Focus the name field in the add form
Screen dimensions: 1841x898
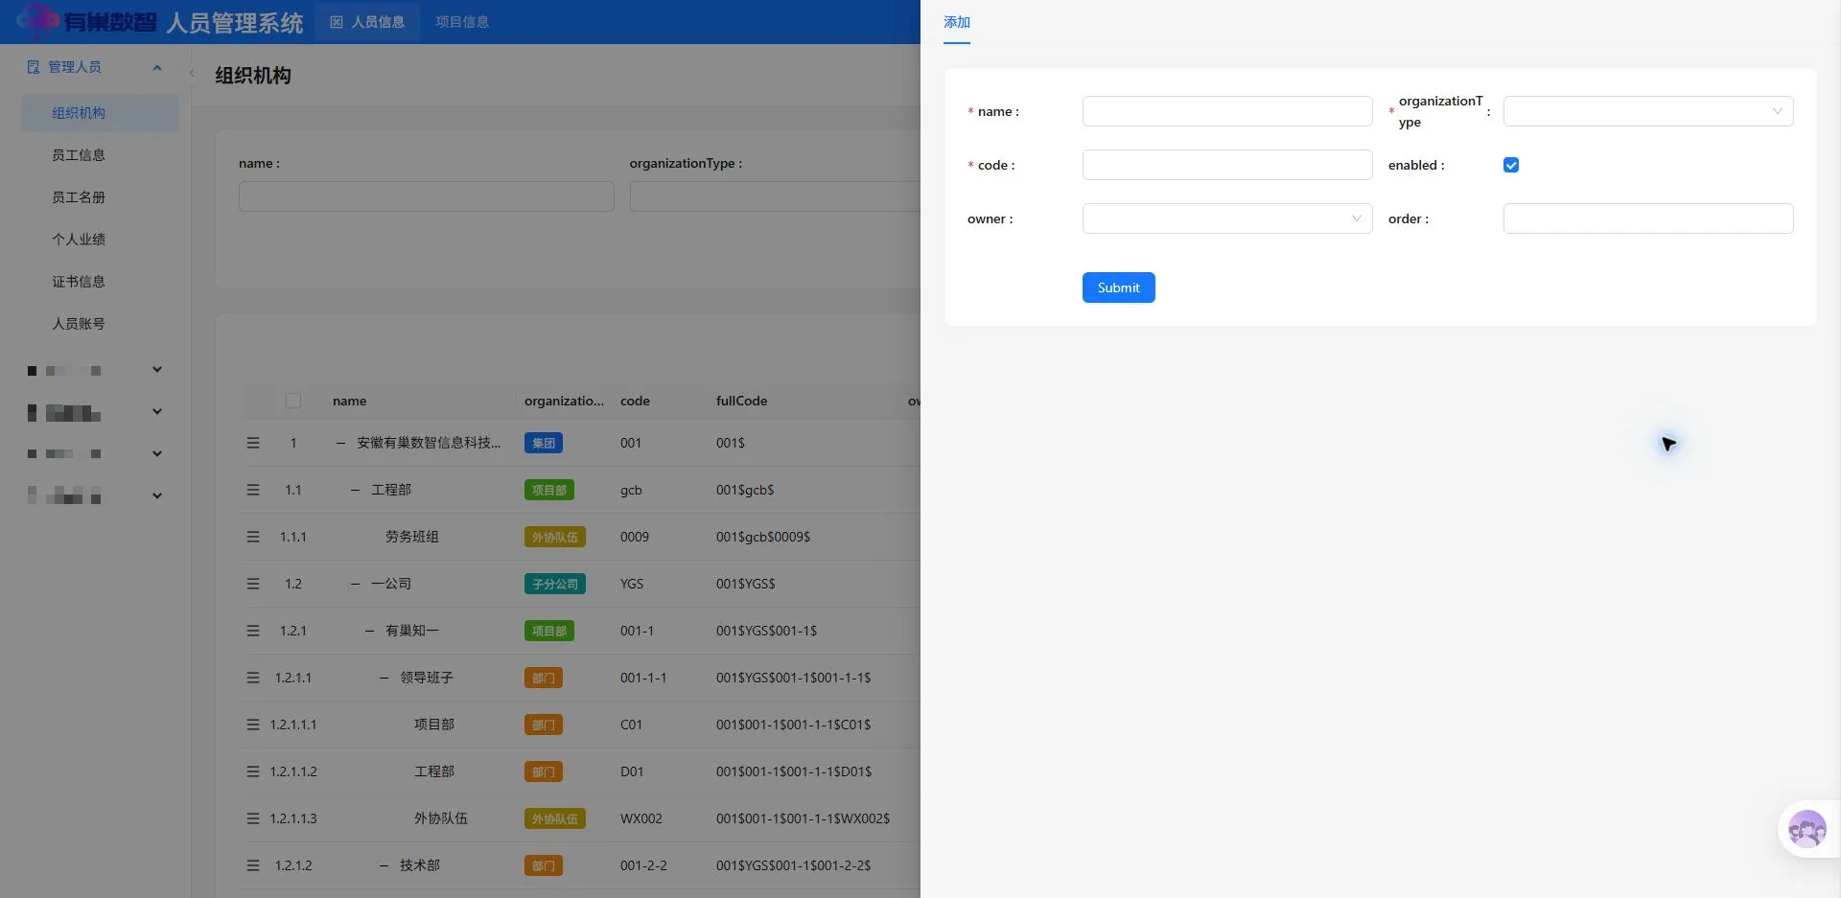1227,111
